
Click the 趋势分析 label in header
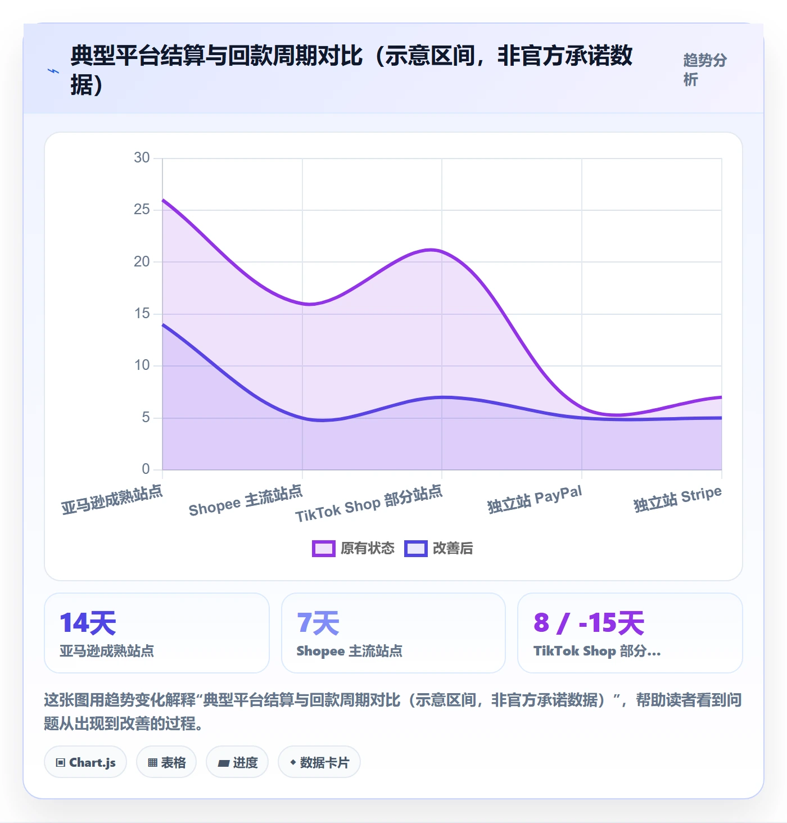705,70
